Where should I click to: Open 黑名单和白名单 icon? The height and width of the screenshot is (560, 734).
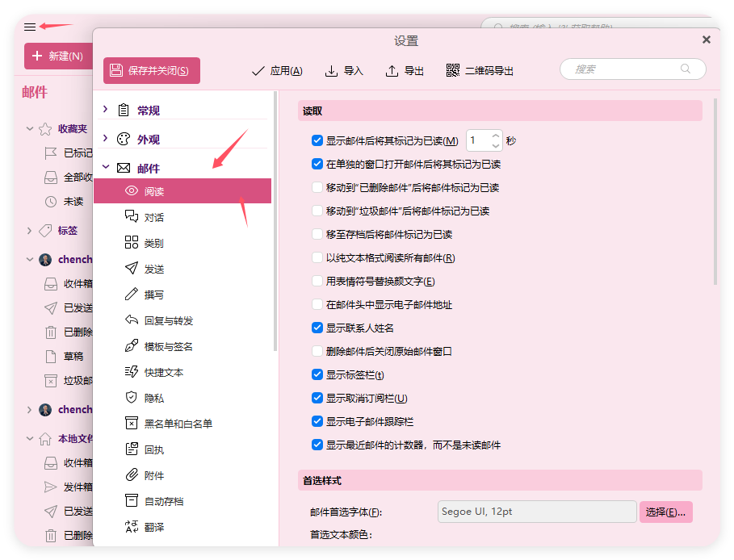[x=132, y=423]
